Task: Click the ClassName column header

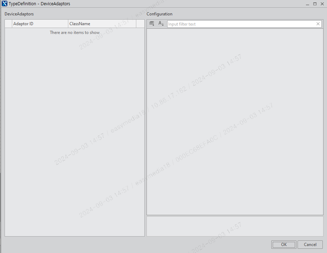Action: (102, 23)
